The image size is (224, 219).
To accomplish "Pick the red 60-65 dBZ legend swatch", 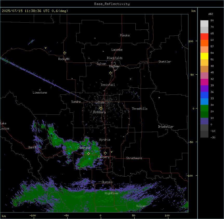I will (x=204, y=36).
